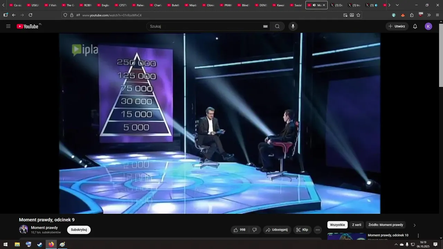Click the search magnifier button
The height and width of the screenshot is (249, 443).
pyautogui.click(x=277, y=26)
